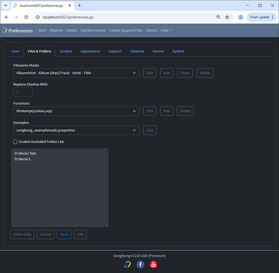The height and width of the screenshot is (273, 279).
Task: Open the Chrome profile icon
Action: [241, 17]
